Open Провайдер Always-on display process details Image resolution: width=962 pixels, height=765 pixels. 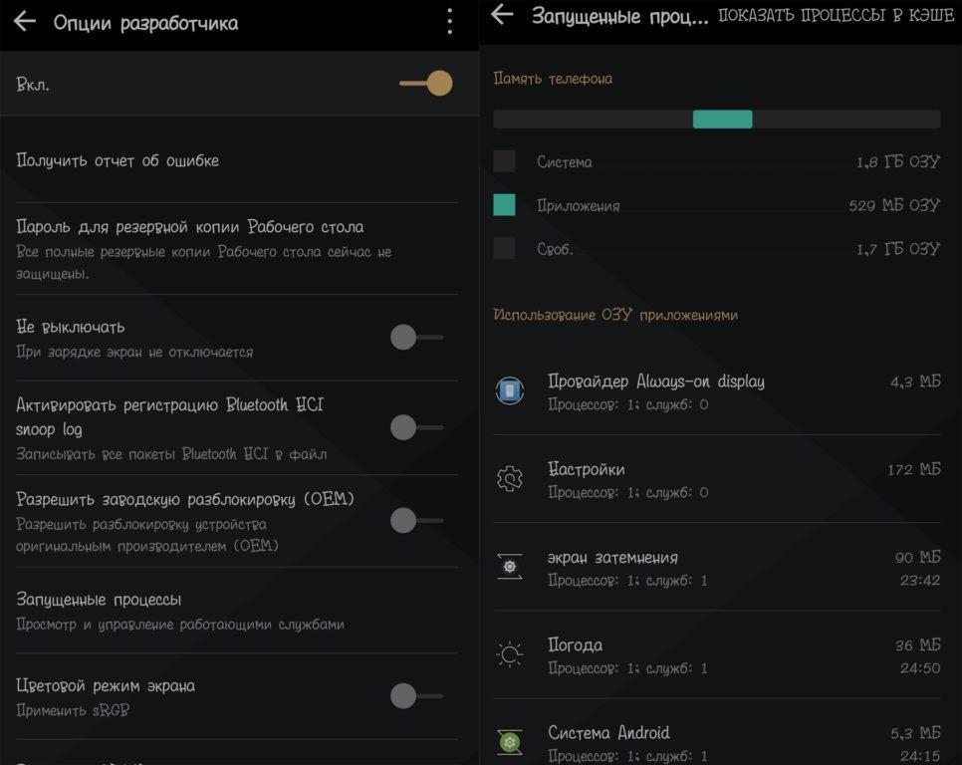click(x=717, y=391)
